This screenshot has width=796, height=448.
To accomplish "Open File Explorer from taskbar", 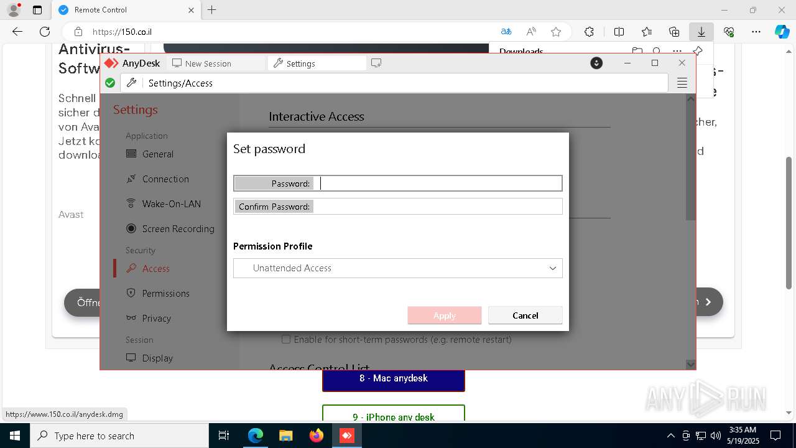I will [x=285, y=436].
